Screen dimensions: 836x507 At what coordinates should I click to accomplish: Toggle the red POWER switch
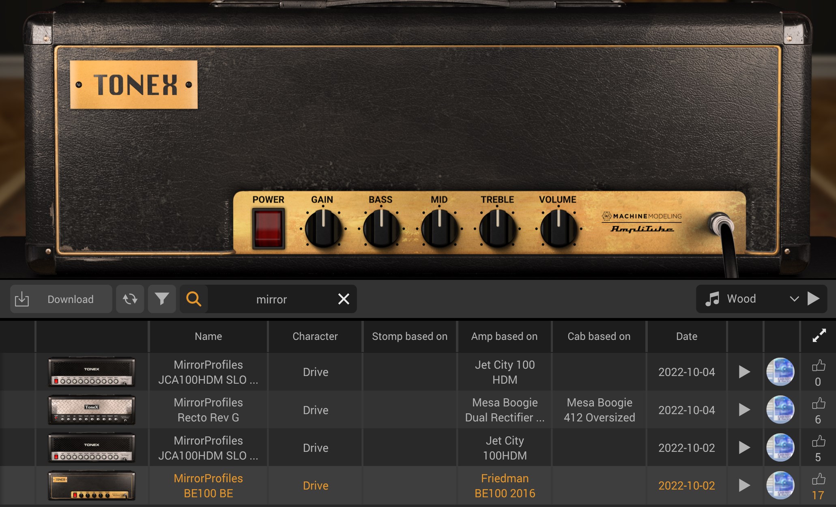coord(268,228)
